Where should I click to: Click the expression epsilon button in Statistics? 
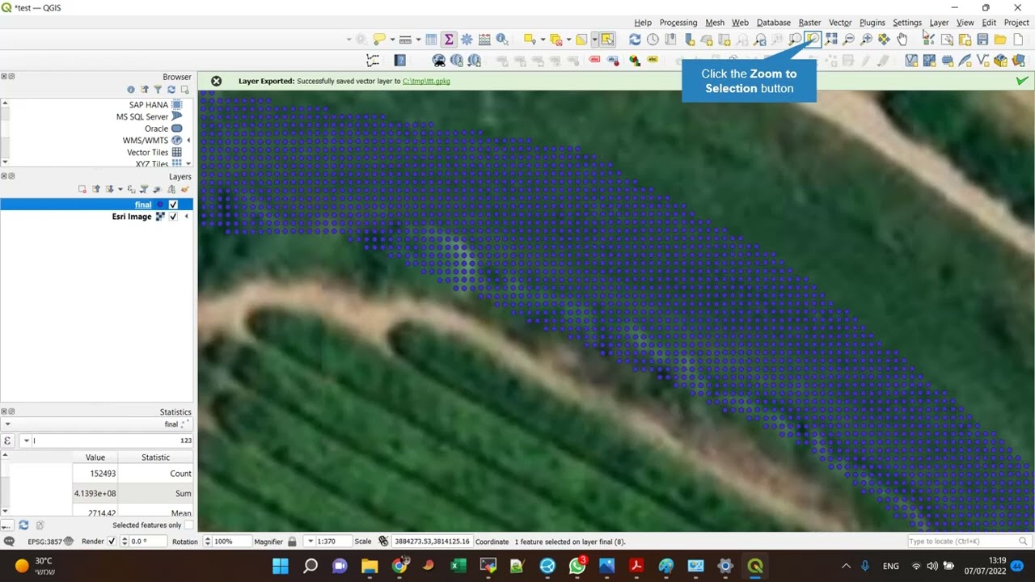(8, 441)
